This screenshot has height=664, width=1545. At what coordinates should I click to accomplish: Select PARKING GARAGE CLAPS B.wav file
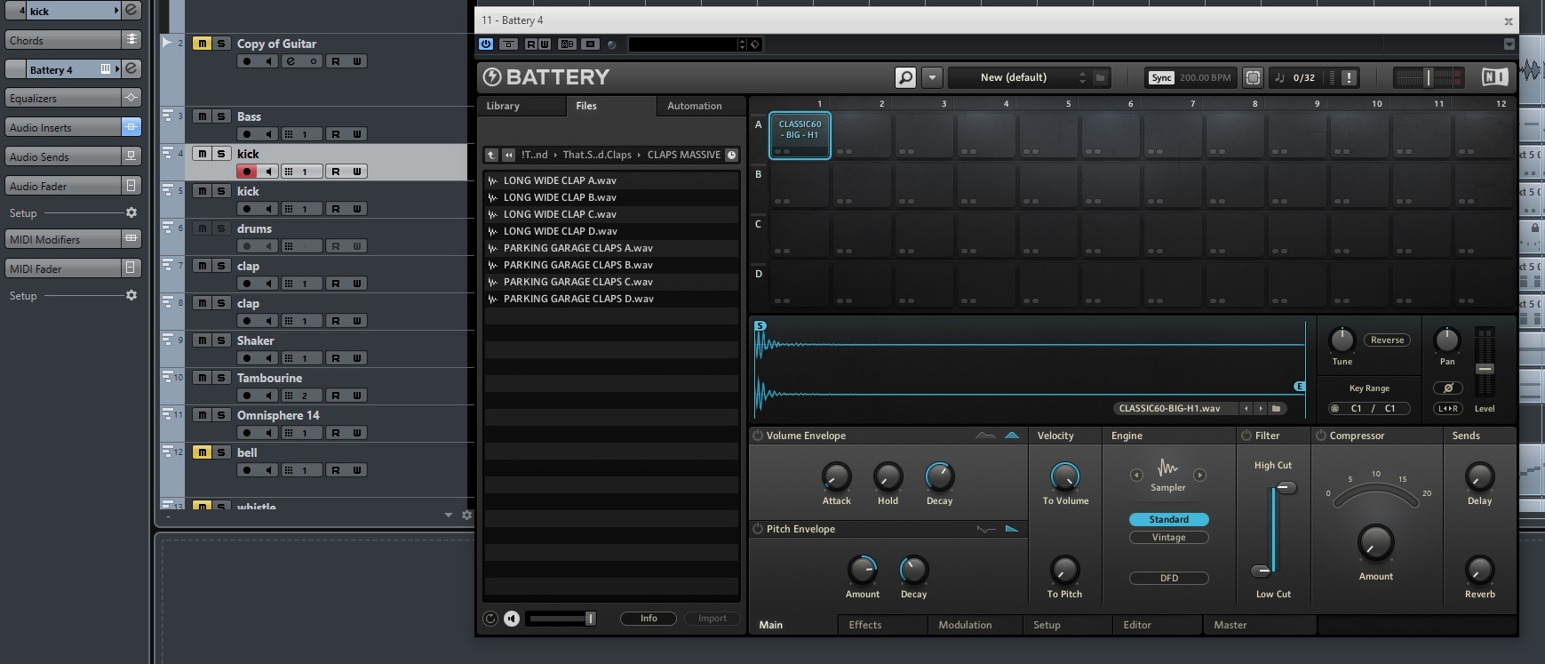click(611, 265)
